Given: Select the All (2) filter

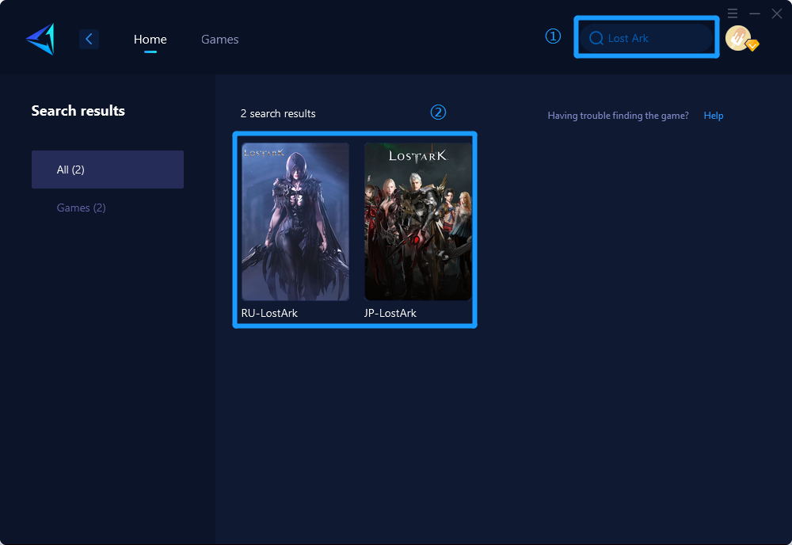Looking at the screenshot, I should coord(108,170).
